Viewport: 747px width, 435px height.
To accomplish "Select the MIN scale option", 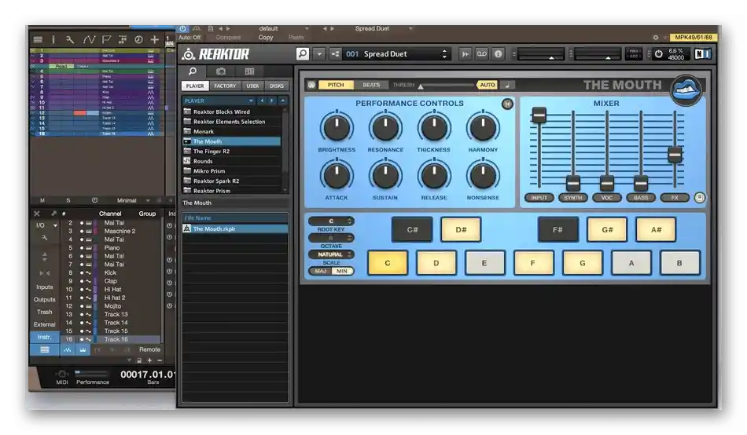I will (x=342, y=271).
